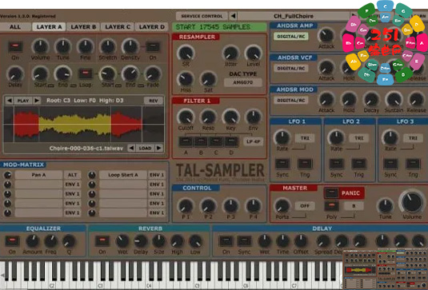Image resolution: width=428 pixels, height=290 pixels.
Task: Click the AHDSR MOD Sustain knob
Action: [394, 100]
